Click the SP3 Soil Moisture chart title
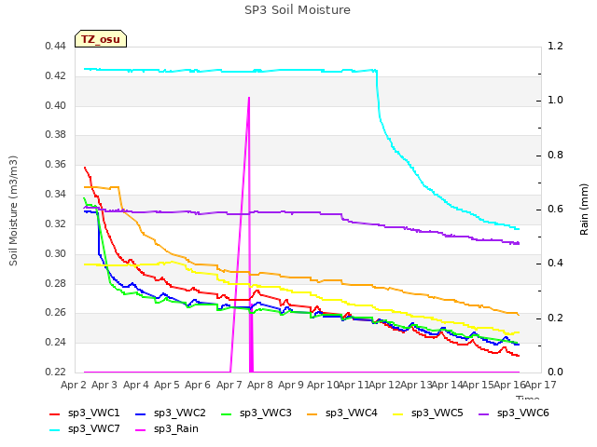The height and width of the screenshot is (447, 597). pos(298,10)
